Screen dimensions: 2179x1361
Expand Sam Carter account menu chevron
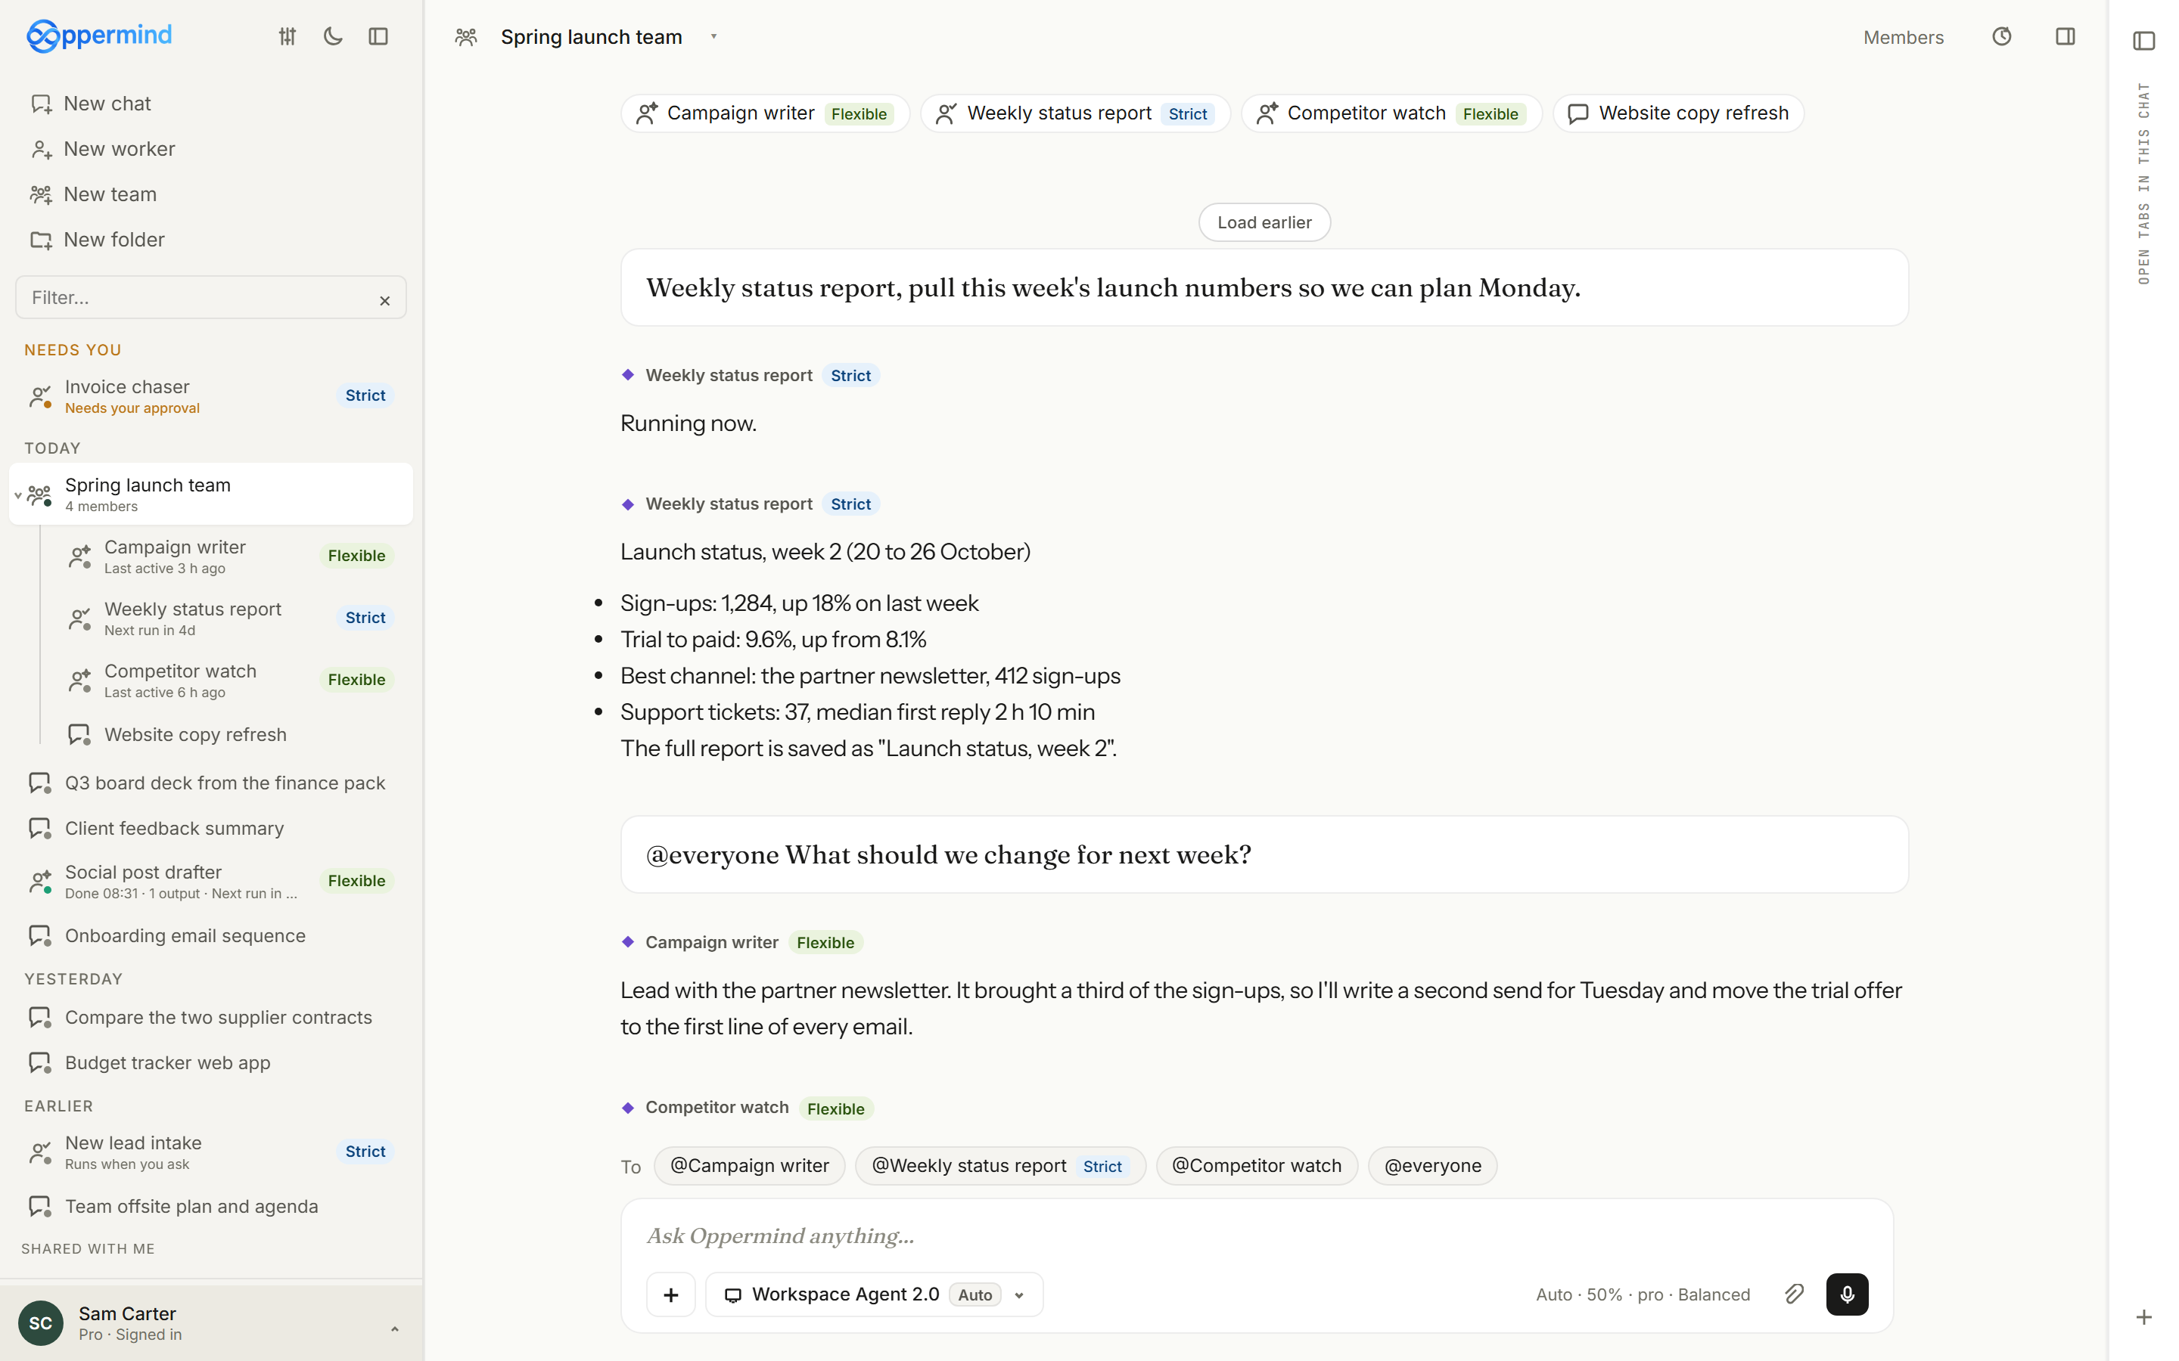coord(394,1328)
